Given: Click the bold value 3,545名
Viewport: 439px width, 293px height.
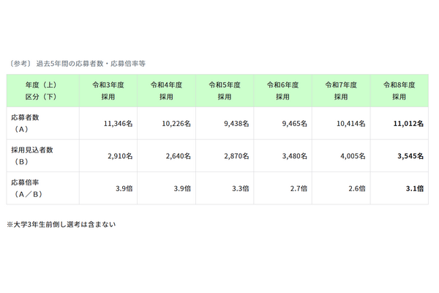Looking at the screenshot, I should pos(410,156).
